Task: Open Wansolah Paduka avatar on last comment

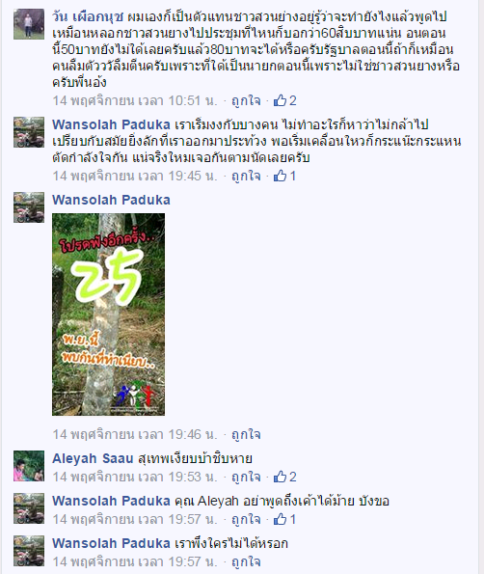Action: (x=29, y=551)
